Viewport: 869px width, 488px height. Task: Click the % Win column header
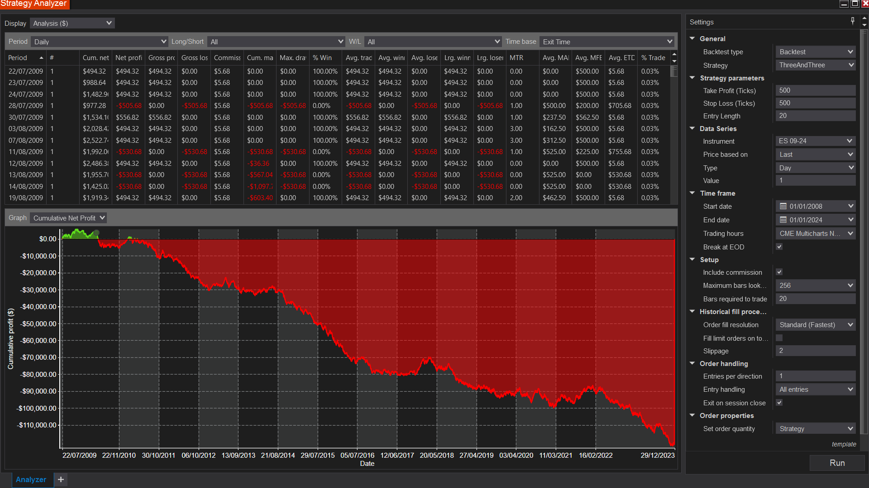322,58
